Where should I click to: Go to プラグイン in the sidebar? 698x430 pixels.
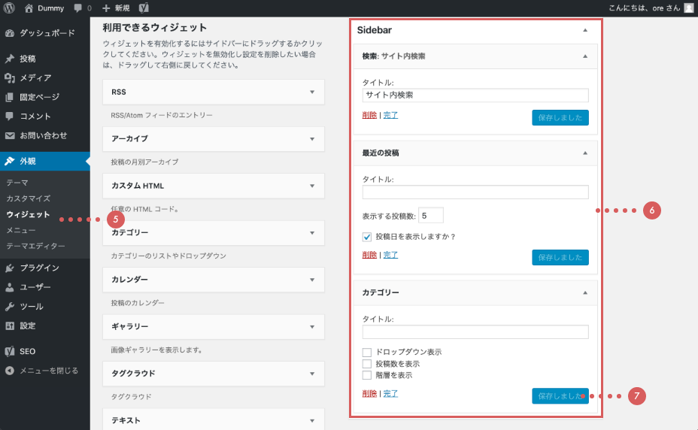coord(39,268)
